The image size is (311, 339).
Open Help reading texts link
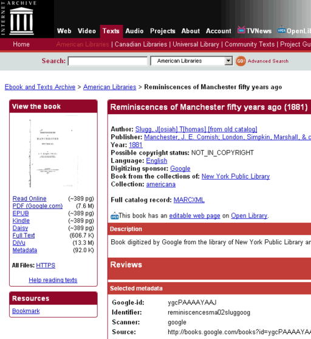53,280
